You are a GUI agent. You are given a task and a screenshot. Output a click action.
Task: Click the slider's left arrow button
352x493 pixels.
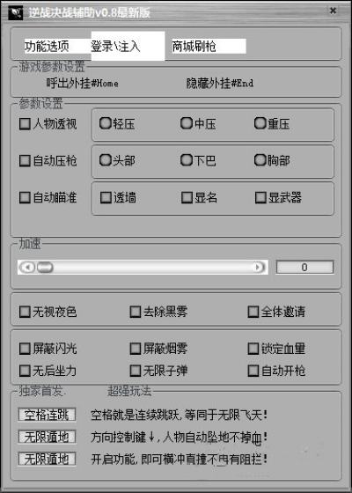coord(28,268)
